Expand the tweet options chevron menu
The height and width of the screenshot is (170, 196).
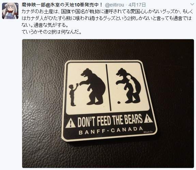[x=192, y=4]
